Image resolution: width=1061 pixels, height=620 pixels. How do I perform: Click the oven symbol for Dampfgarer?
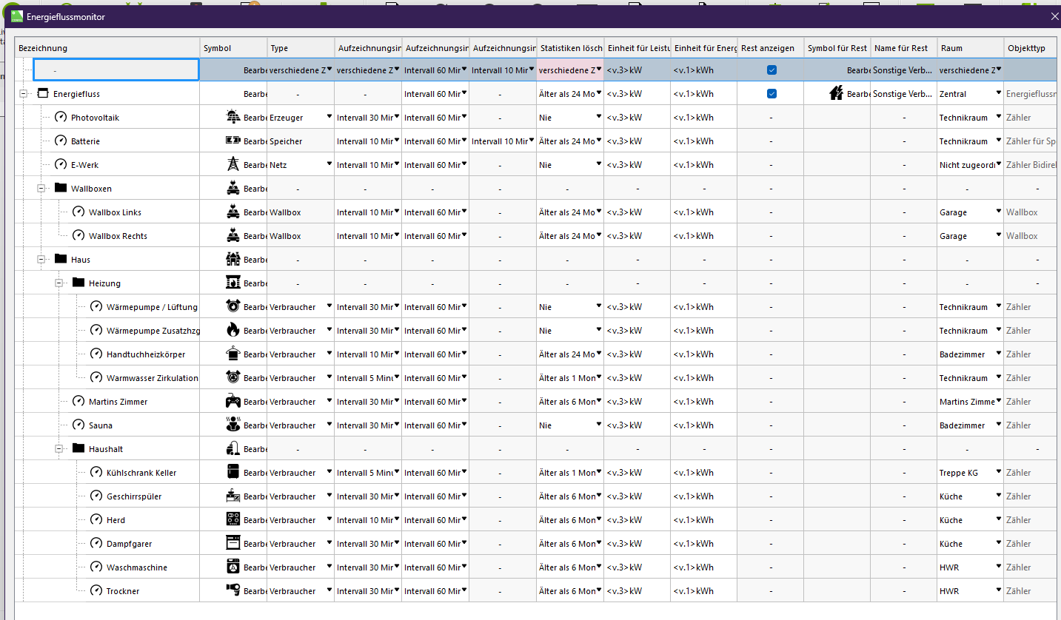coord(232,544)
